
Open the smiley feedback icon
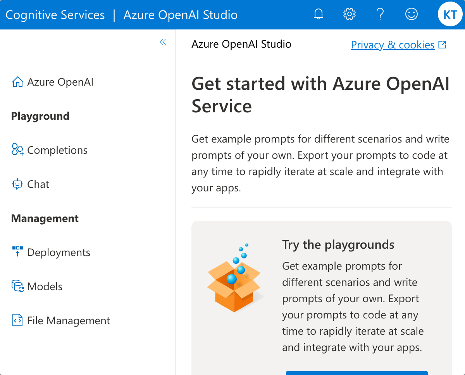(411, 14)
